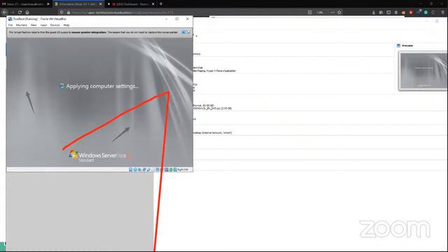This screenshot has height=252, width=448.
Task: Open the Machine menu in VM window
Action: 22,25
